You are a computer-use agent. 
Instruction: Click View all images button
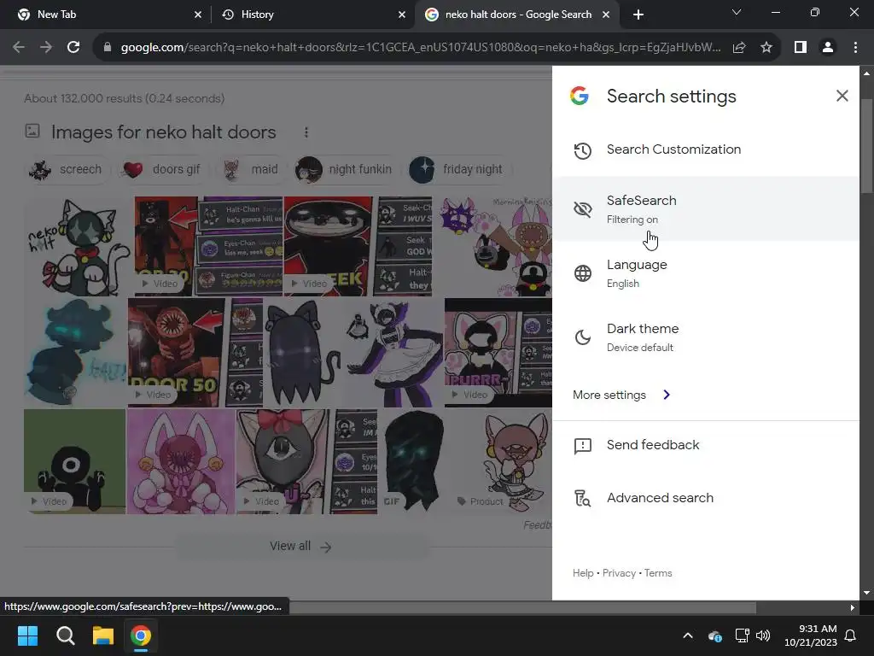(301, 546)
